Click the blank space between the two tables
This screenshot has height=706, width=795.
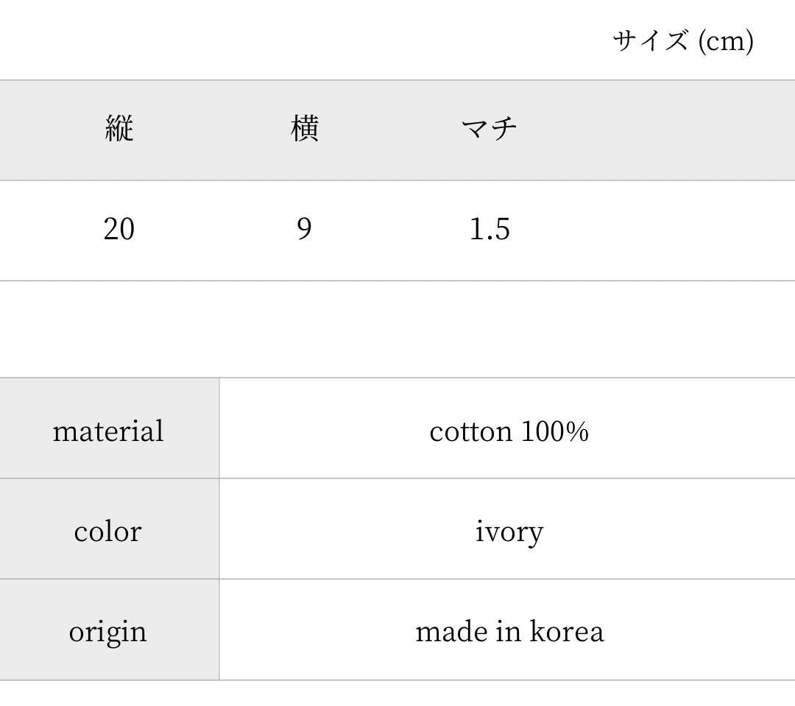(397, 329)
